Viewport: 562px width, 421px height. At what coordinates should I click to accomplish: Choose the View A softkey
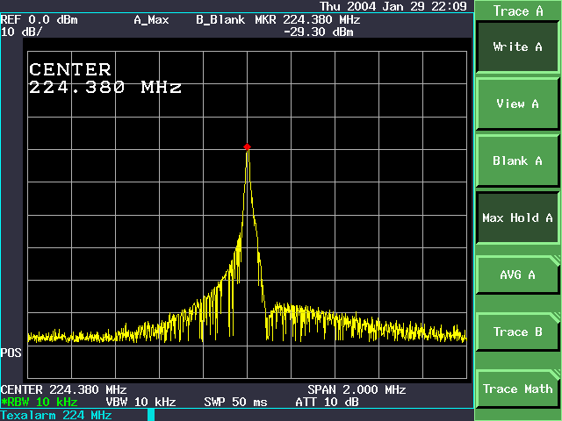(517, 103)
